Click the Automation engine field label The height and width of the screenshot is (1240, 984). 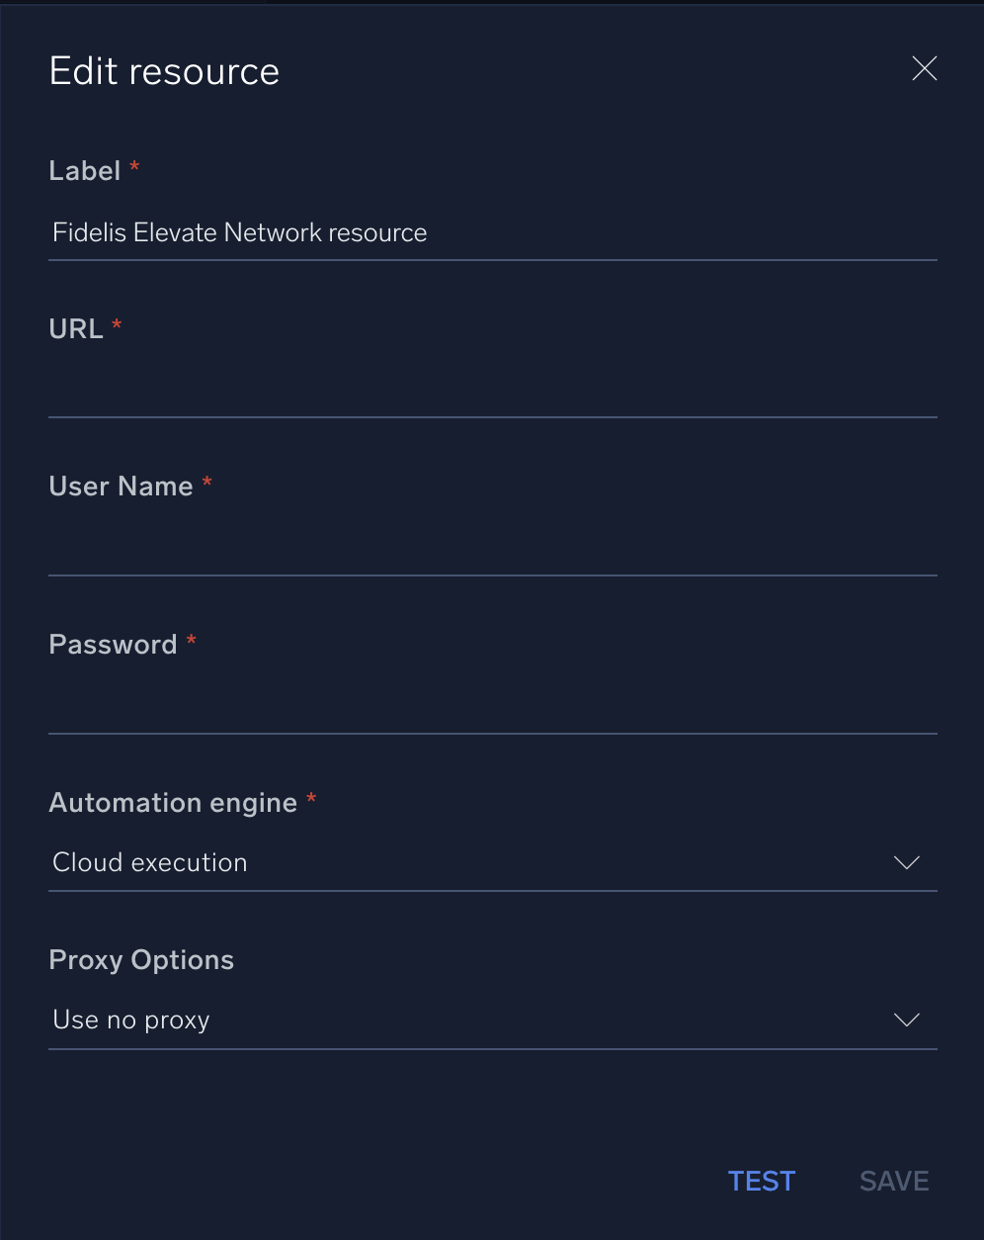[172, 802]
